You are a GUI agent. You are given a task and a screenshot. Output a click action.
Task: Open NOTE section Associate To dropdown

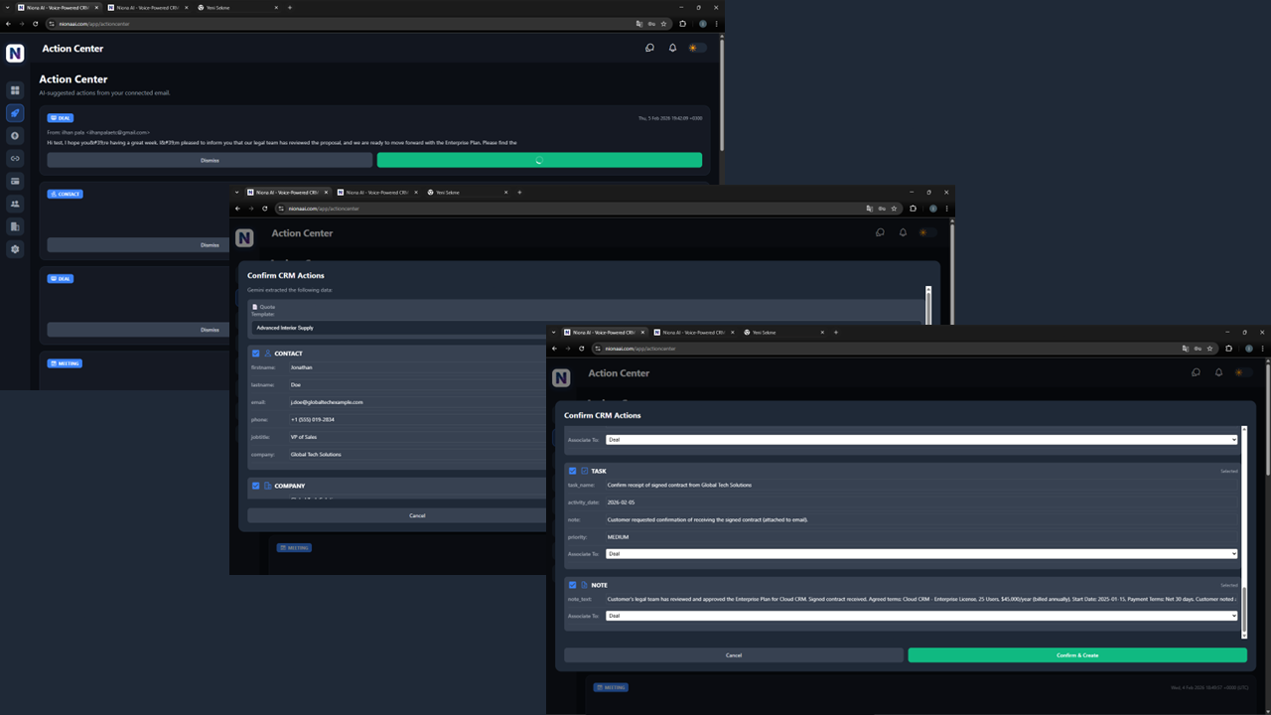(921, 616)
